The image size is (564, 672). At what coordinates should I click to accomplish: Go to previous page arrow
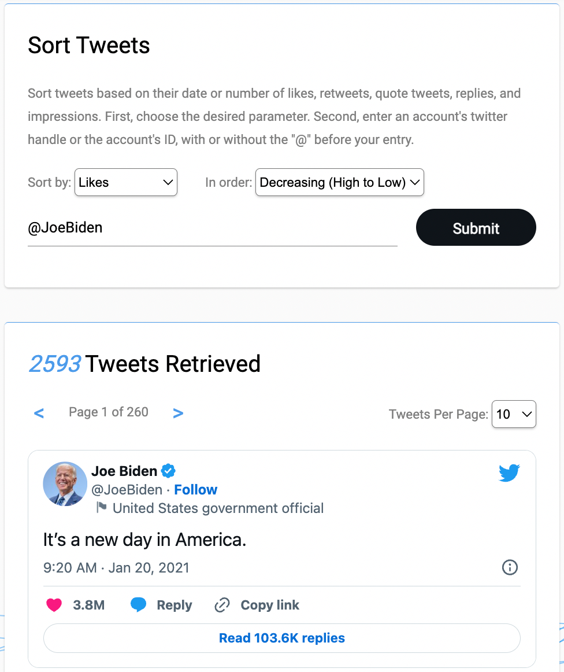[39, 413]
